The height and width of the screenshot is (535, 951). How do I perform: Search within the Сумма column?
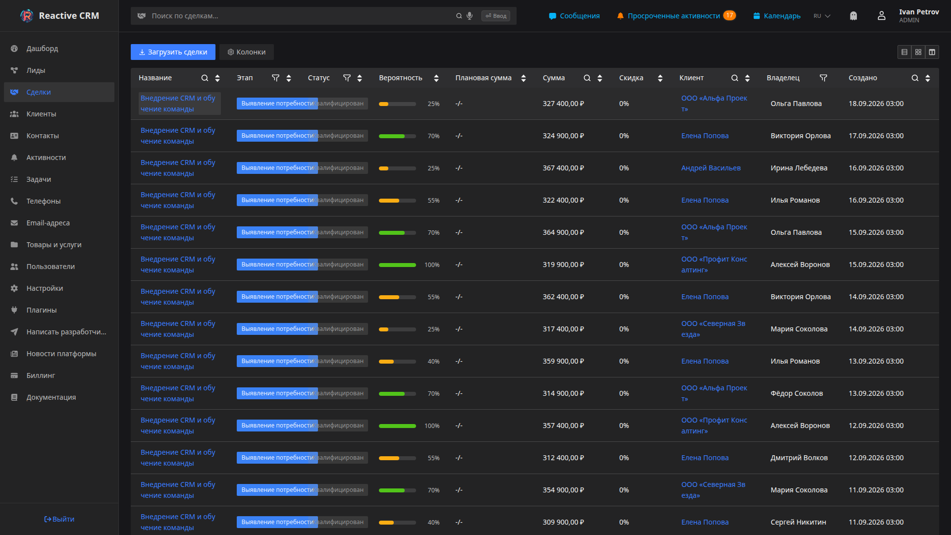click(587, 78)
